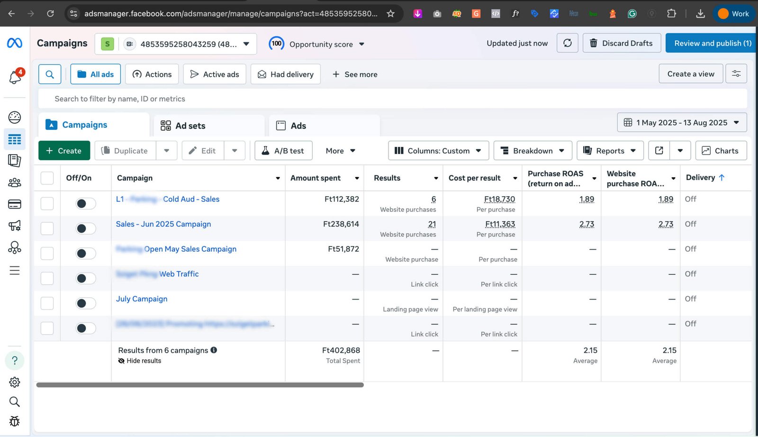Open the Audiences people icon in sidebar
Screen dimensions: 758x437
(x=15, y=182)
